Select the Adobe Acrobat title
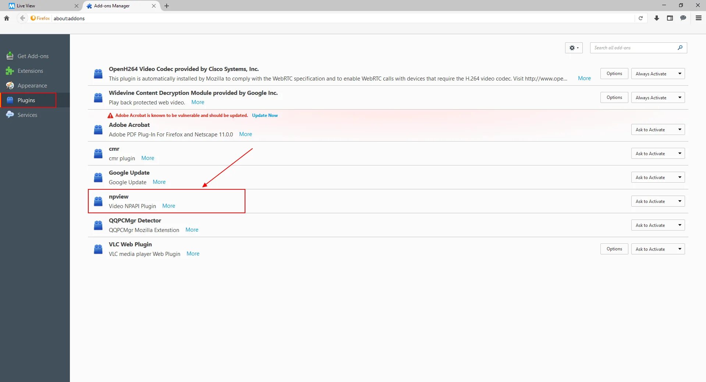The width and height of the screenshot is (706, 382). (x=129, y=125)
